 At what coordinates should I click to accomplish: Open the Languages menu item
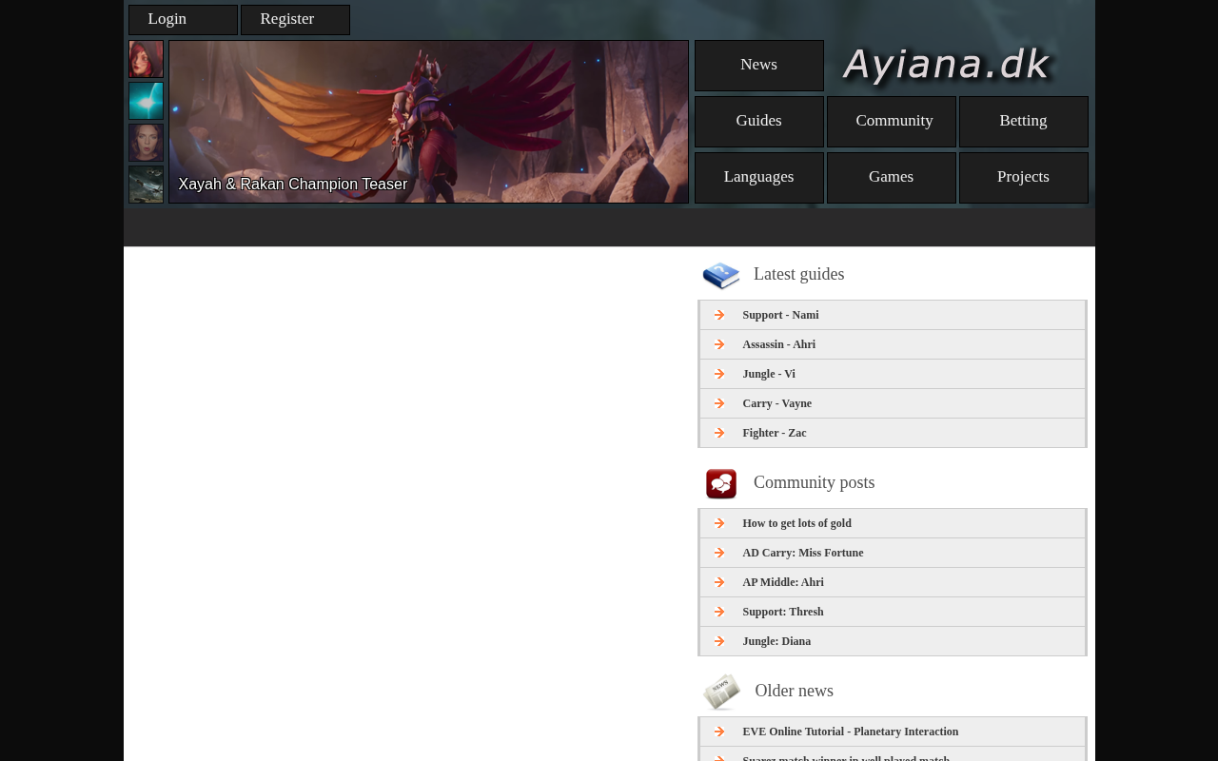759,178
